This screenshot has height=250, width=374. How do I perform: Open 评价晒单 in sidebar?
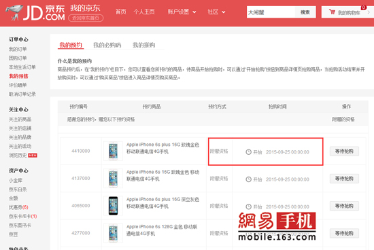pyautogui.click(x=18, y=85)
